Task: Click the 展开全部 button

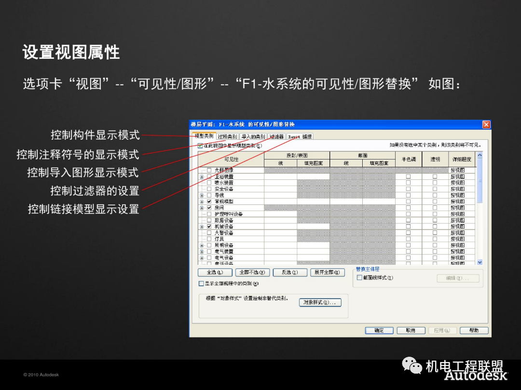Action: (327, 272)
